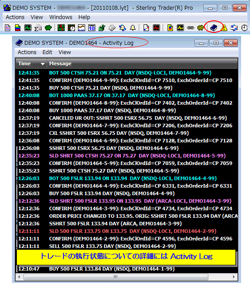
Task: Select the BUY 500 FSLR 133.84 row
Action: [x=127, y=269]
